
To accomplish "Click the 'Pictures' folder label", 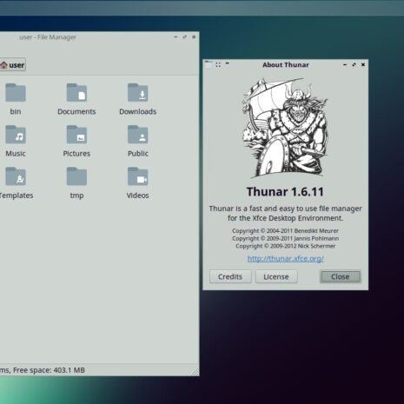I will pos(76,154).
